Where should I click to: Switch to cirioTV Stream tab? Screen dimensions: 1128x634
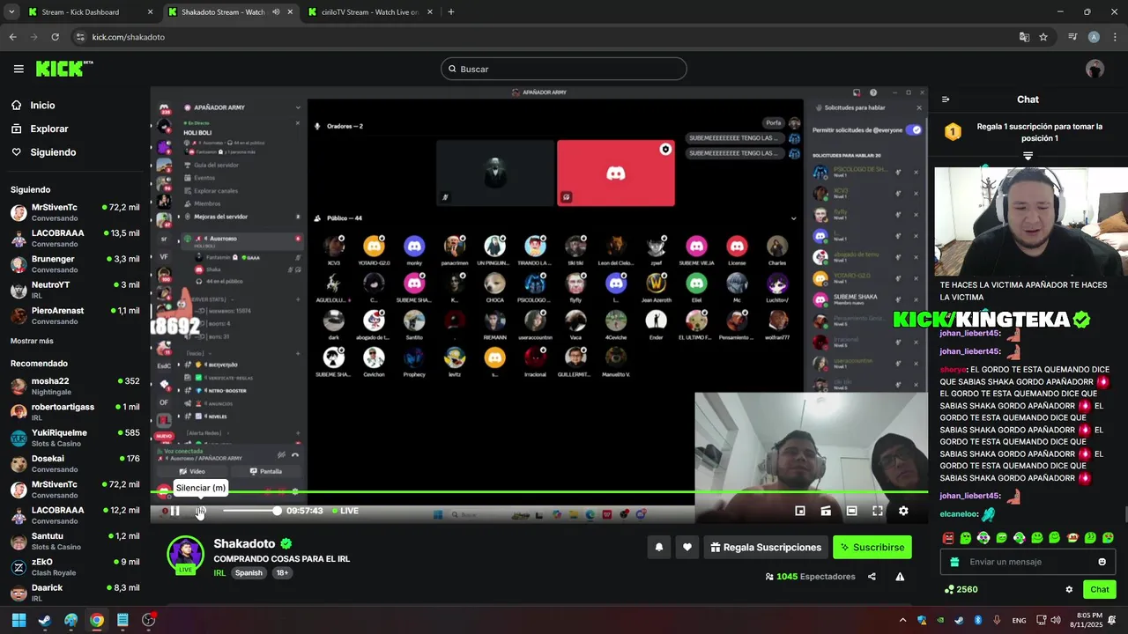[370, 12]
